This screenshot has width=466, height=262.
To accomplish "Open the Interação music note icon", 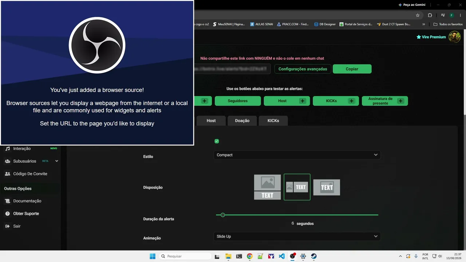I will 7,148.
